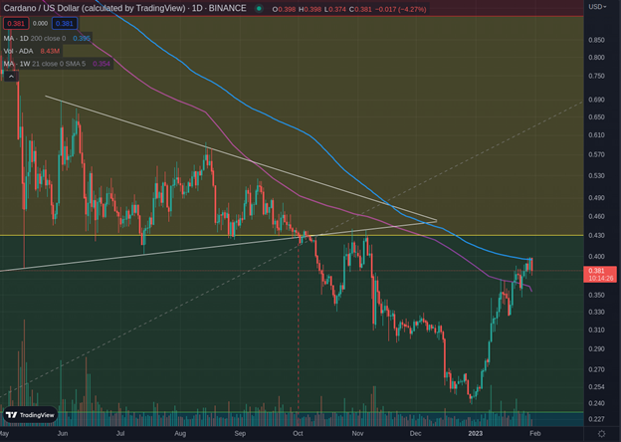Click the 0.400 price axis label
This screenshot has width=621, height=442.
click(596, 257)
